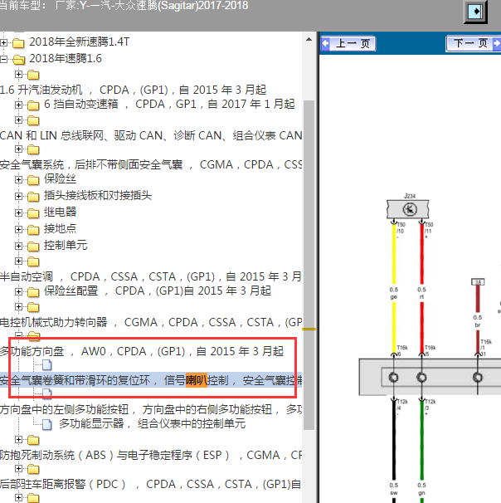The width and height of the screenshot is (501, 503).
Task: Open 2018年全新速腾1.4T tree item
Action: (x=79, y=42)
